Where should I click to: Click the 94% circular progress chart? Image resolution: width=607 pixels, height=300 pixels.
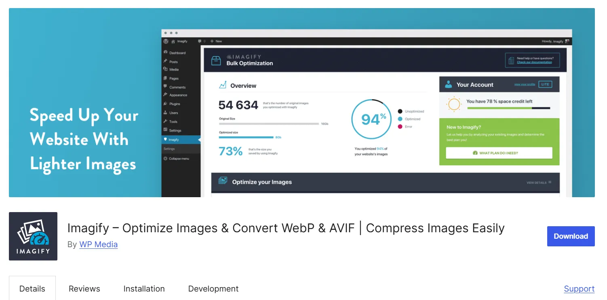(371, 119)
